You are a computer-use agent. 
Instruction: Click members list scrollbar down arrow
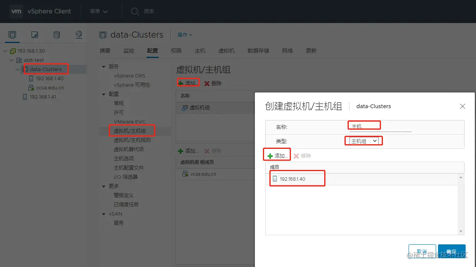[x=461, y=231]
